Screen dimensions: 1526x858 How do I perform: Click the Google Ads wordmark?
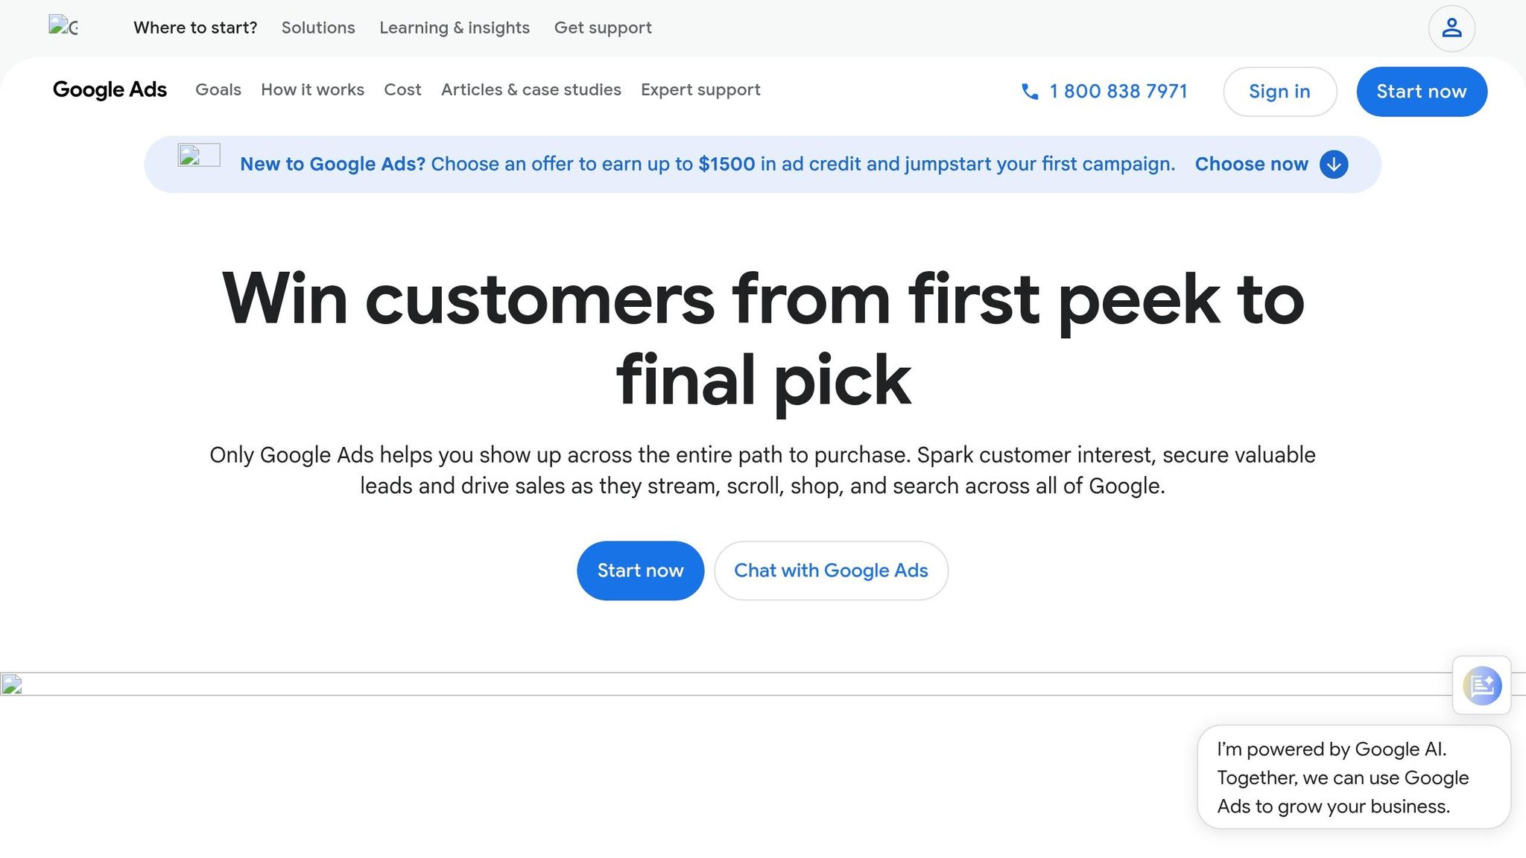click(x=110, y=90)
